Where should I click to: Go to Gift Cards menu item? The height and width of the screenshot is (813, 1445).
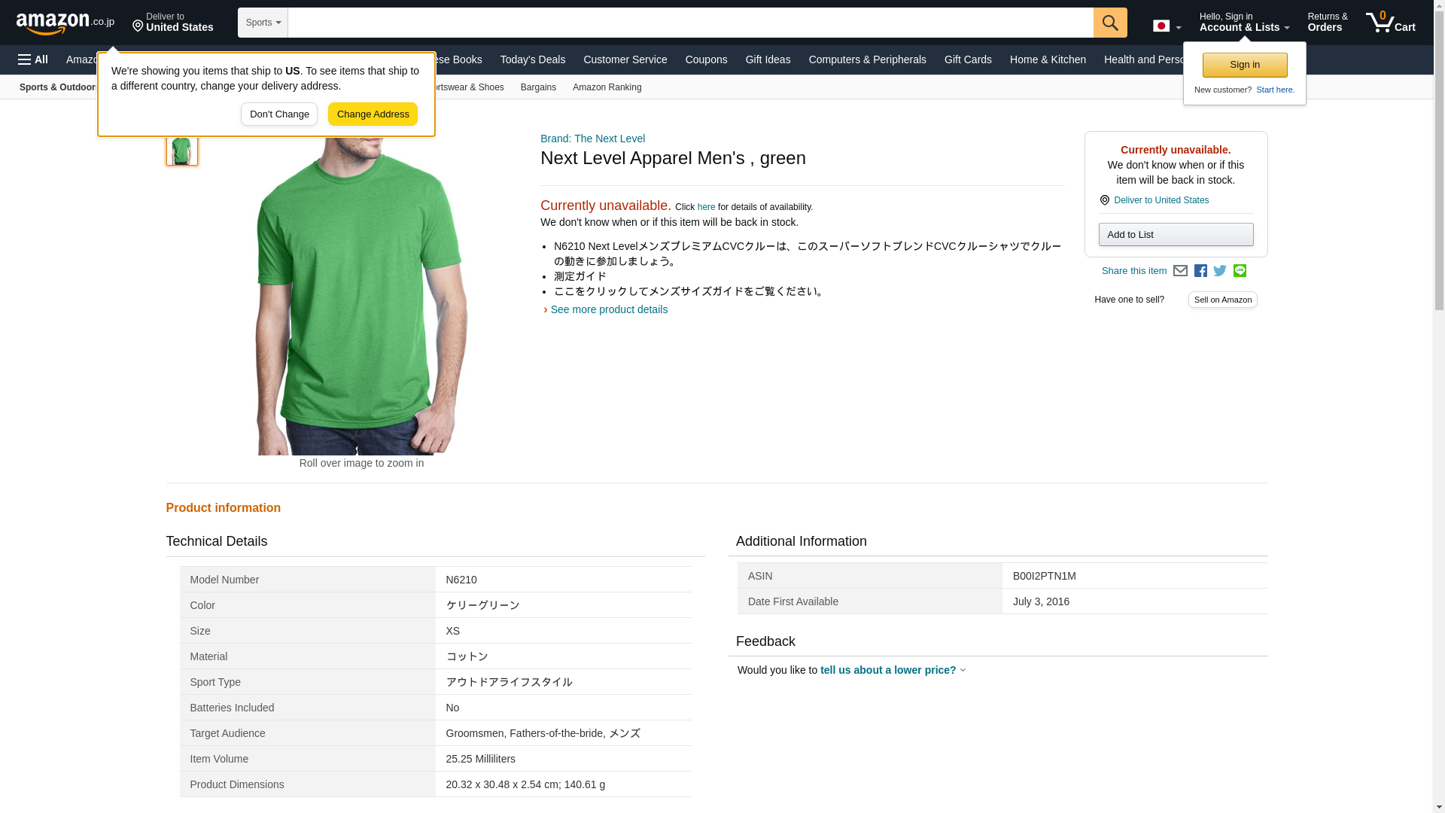[967, 59]
